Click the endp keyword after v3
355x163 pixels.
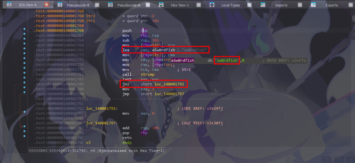[127, 143]
